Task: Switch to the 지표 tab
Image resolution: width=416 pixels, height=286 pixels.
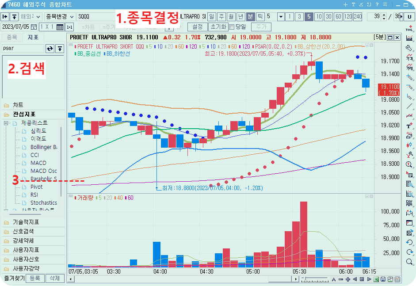Action: pos(33,38)
